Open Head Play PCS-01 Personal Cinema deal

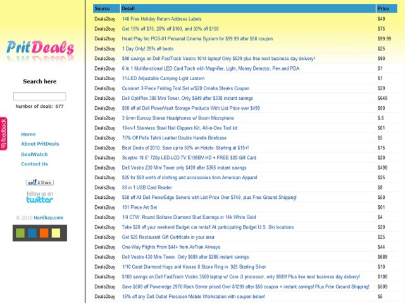click(x=197, y=39)
